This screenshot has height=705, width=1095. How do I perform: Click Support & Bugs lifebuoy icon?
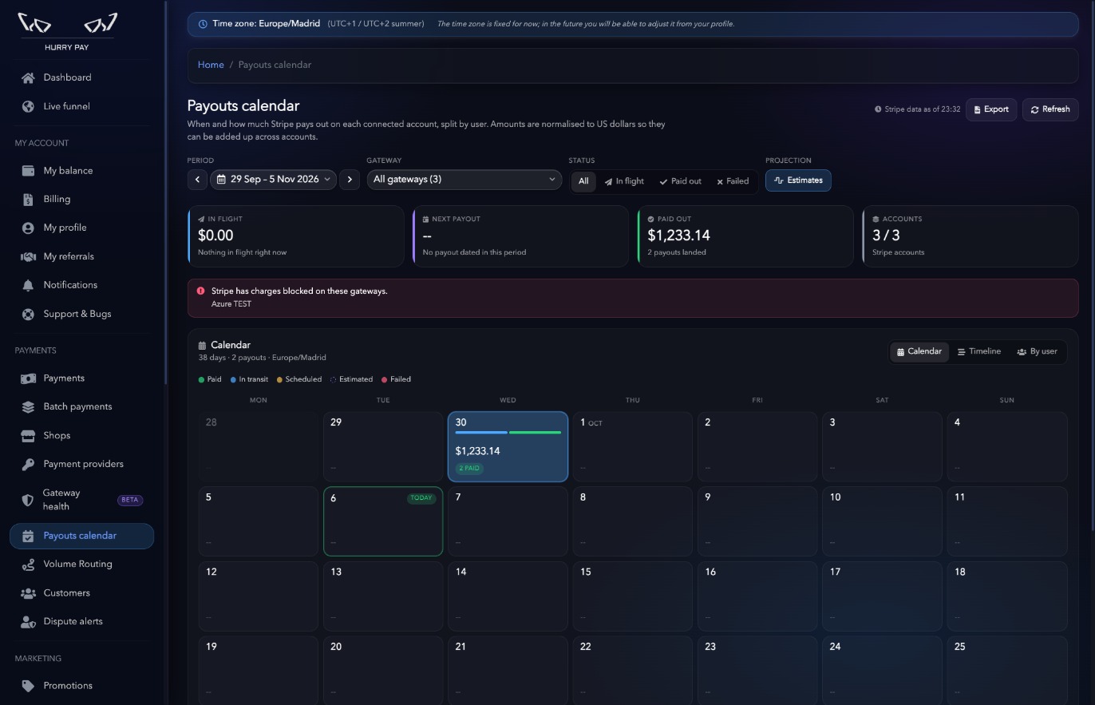pyautogui.click(x=28, y=315)
